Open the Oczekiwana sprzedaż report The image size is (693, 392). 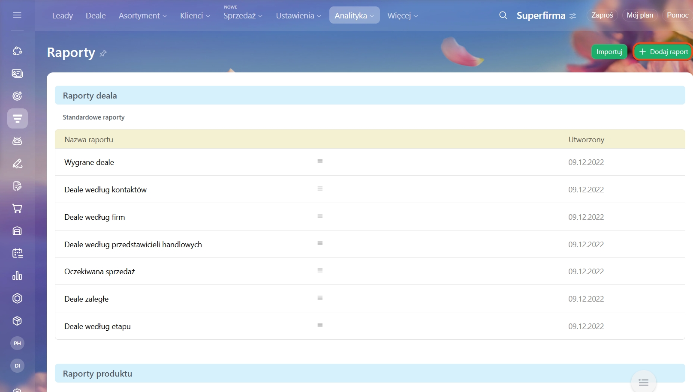[99, 272]
